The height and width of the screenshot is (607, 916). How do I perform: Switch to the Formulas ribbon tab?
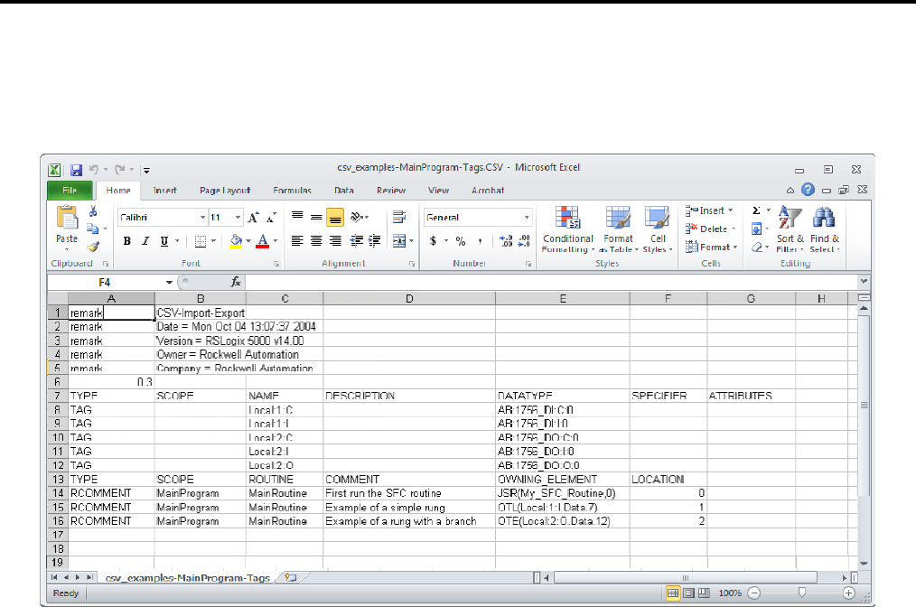click(x=292, y=191)
